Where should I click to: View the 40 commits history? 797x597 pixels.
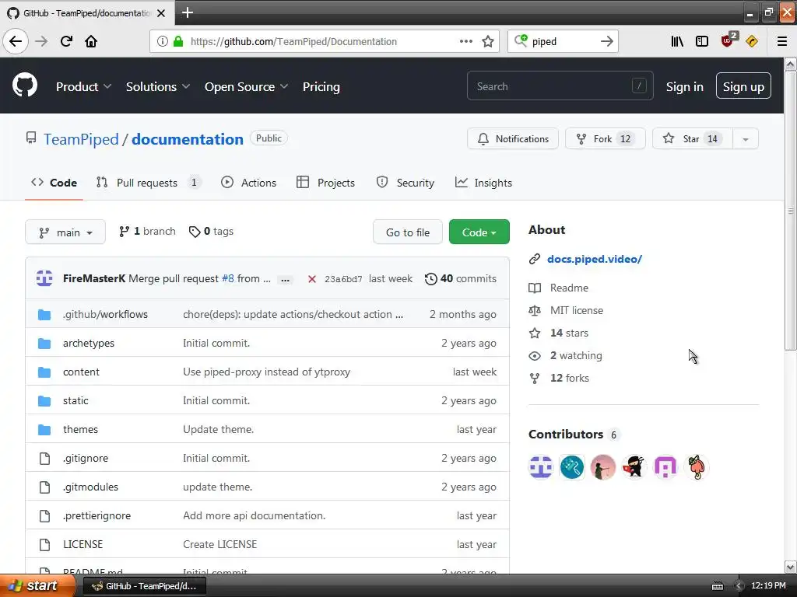tap(461, 279)
